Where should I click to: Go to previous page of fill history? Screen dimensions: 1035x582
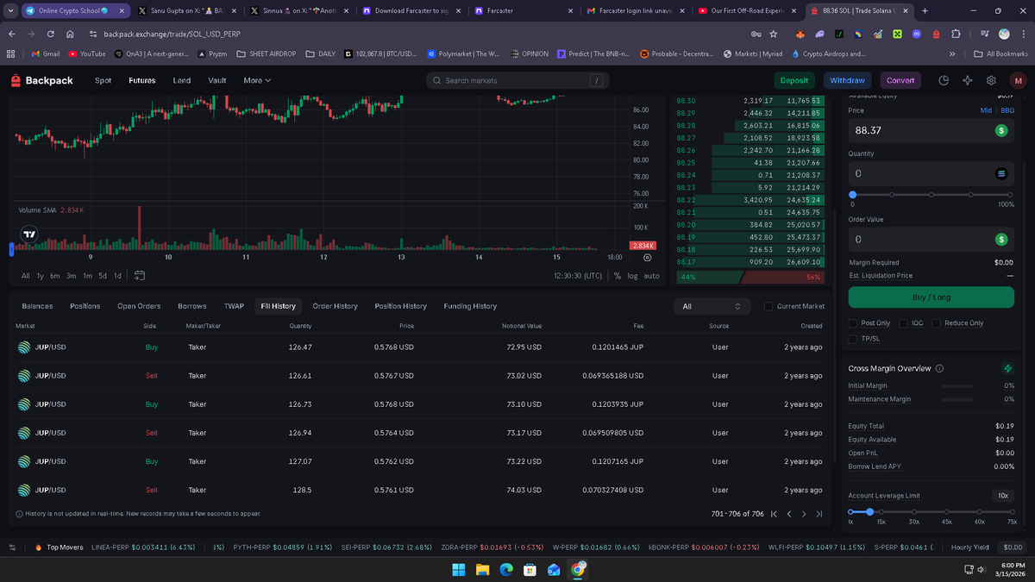(x=788, y=514)
